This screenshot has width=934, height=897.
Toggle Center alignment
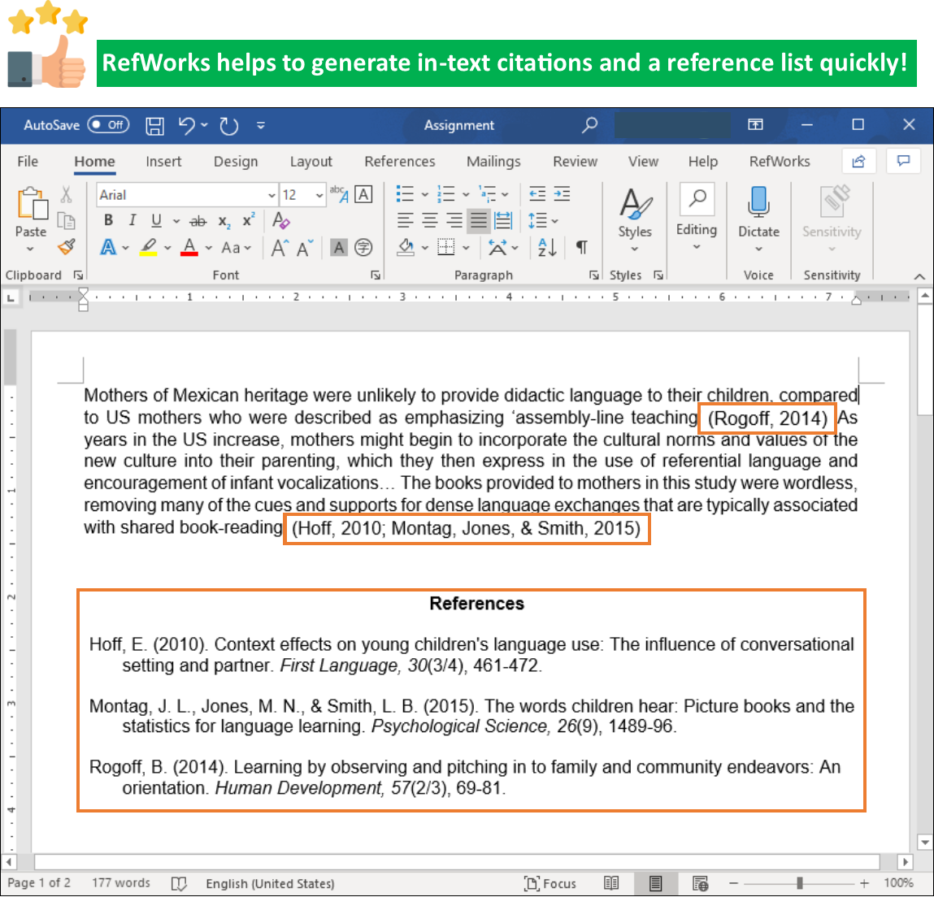point(429,221)
